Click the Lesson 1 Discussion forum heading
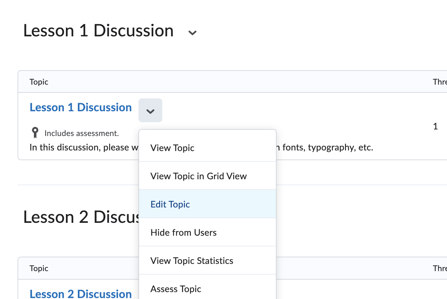The width and height of the screenshot is (447, 299). click(x=98, y=31)
